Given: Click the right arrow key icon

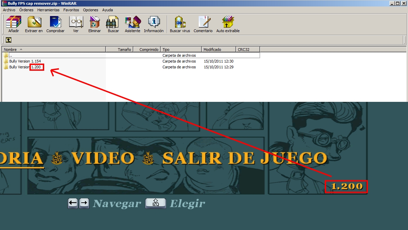Looking at the screenshot, I should click(84, 203).
